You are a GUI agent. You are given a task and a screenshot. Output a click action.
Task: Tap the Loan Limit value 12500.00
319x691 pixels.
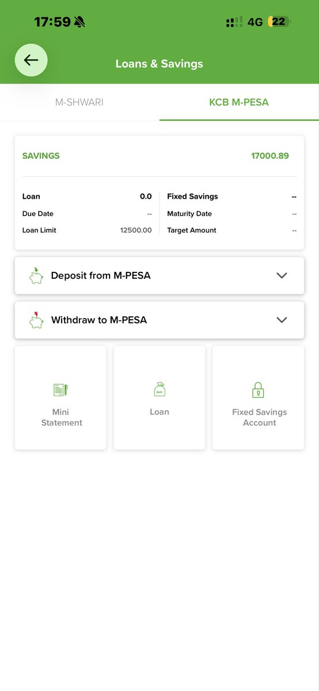coord(136,230)
